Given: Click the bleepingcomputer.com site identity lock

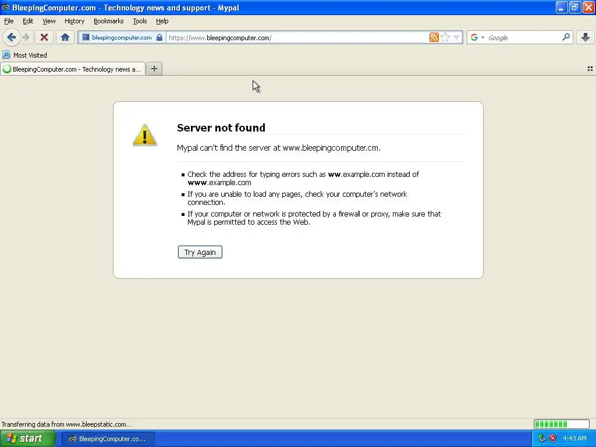Looking at the screenshot, I should point(122,37).
